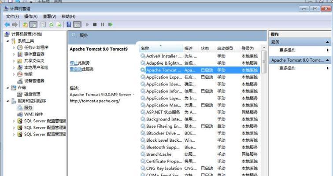Click the 重启动 service link

[x=76, y=69]
